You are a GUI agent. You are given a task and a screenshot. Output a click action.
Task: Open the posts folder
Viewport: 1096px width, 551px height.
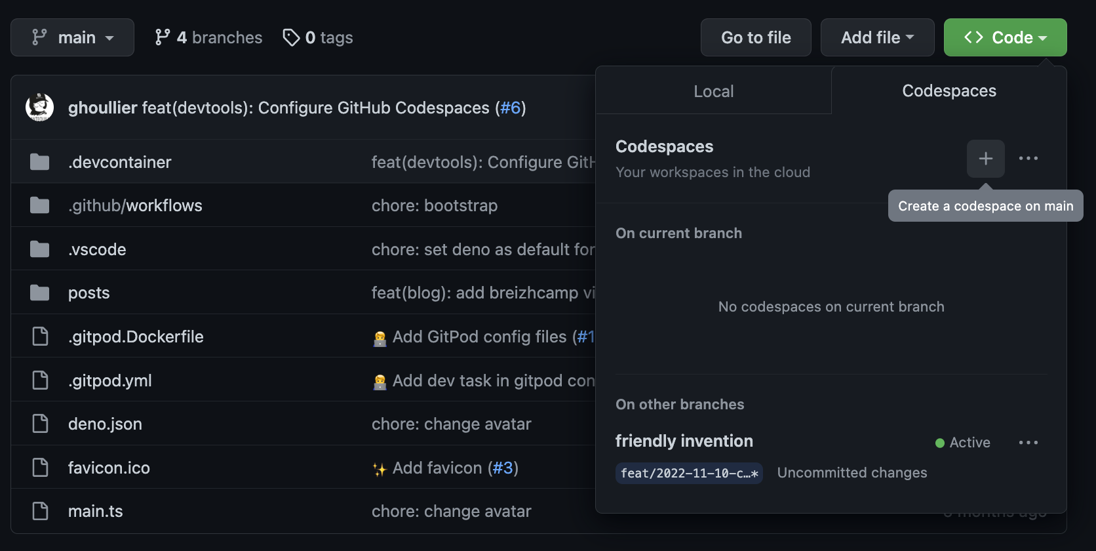(x=89, y=293)
